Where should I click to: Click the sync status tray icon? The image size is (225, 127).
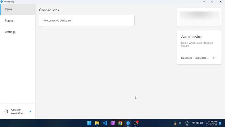[175, 123]
